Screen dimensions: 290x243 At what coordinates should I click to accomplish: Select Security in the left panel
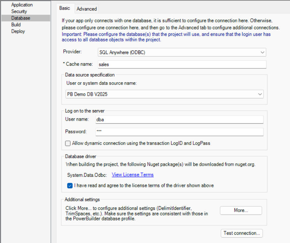coord(19,12)
